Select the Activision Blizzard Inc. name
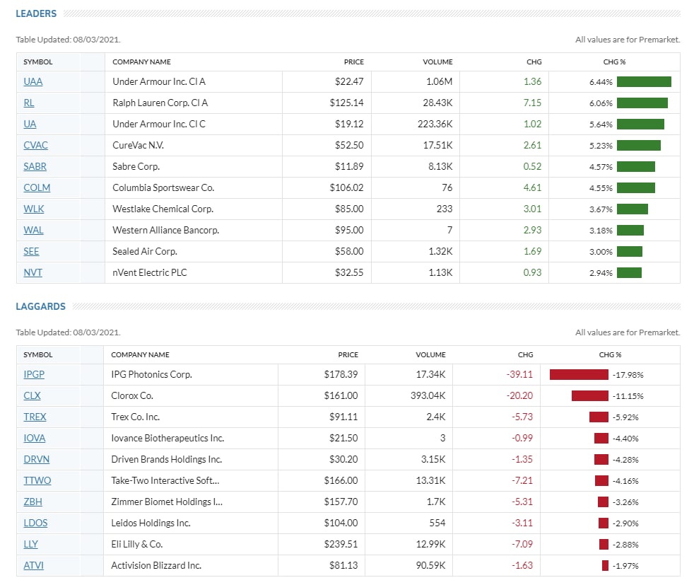The width and height of the screenshot is (694, 585). pyautogui.click(x=156, y=566)
